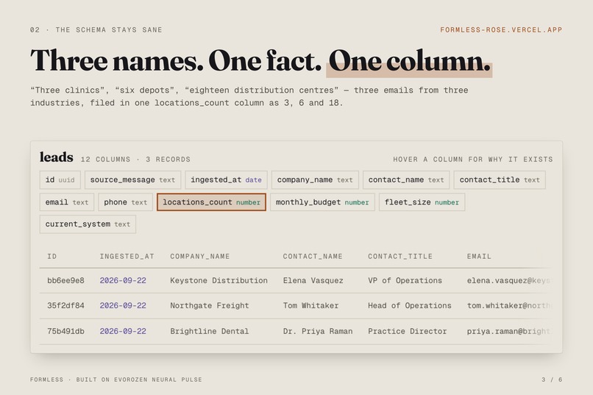Screen dimensions: 593x395
Task: Click the Head of Operations title cell
Action: click(410, 306)
